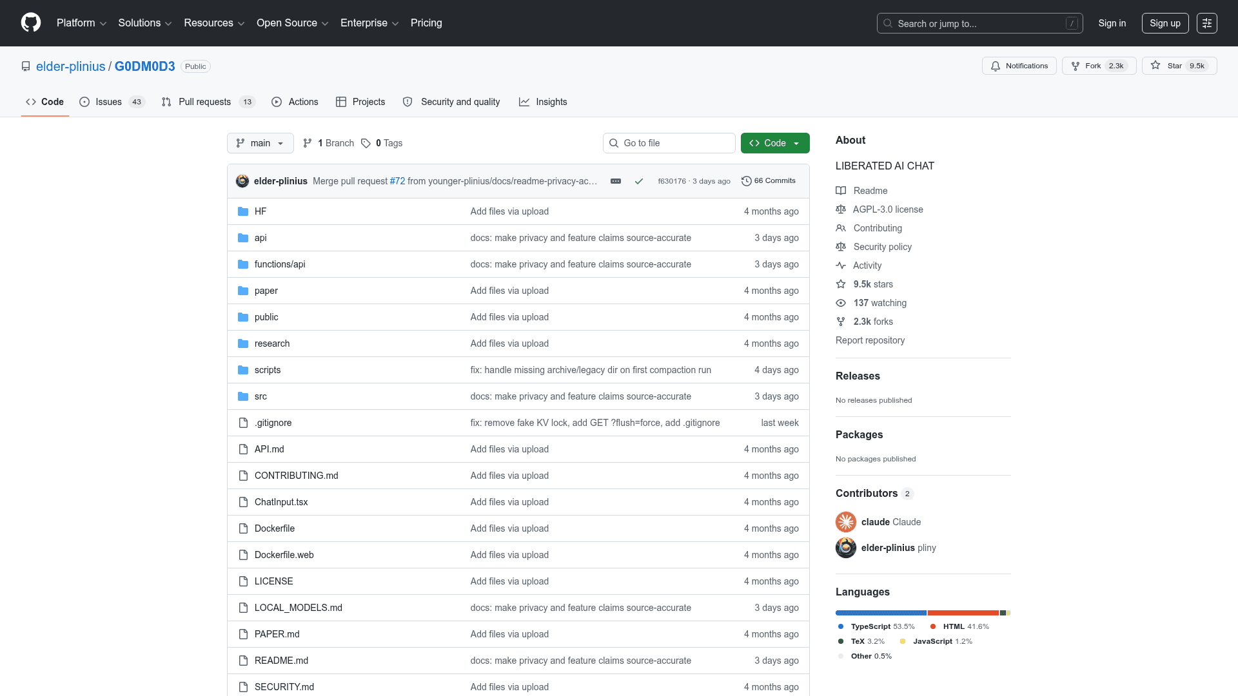Screen dimensions: 1238x696
Task: Focus the Go to file field
Action: click(669, 143)
